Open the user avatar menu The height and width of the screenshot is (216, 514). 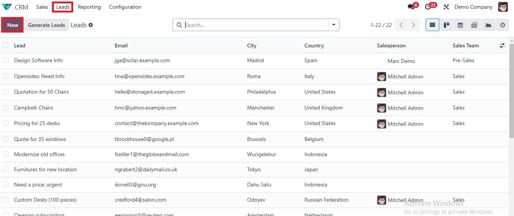click(503, 7)
